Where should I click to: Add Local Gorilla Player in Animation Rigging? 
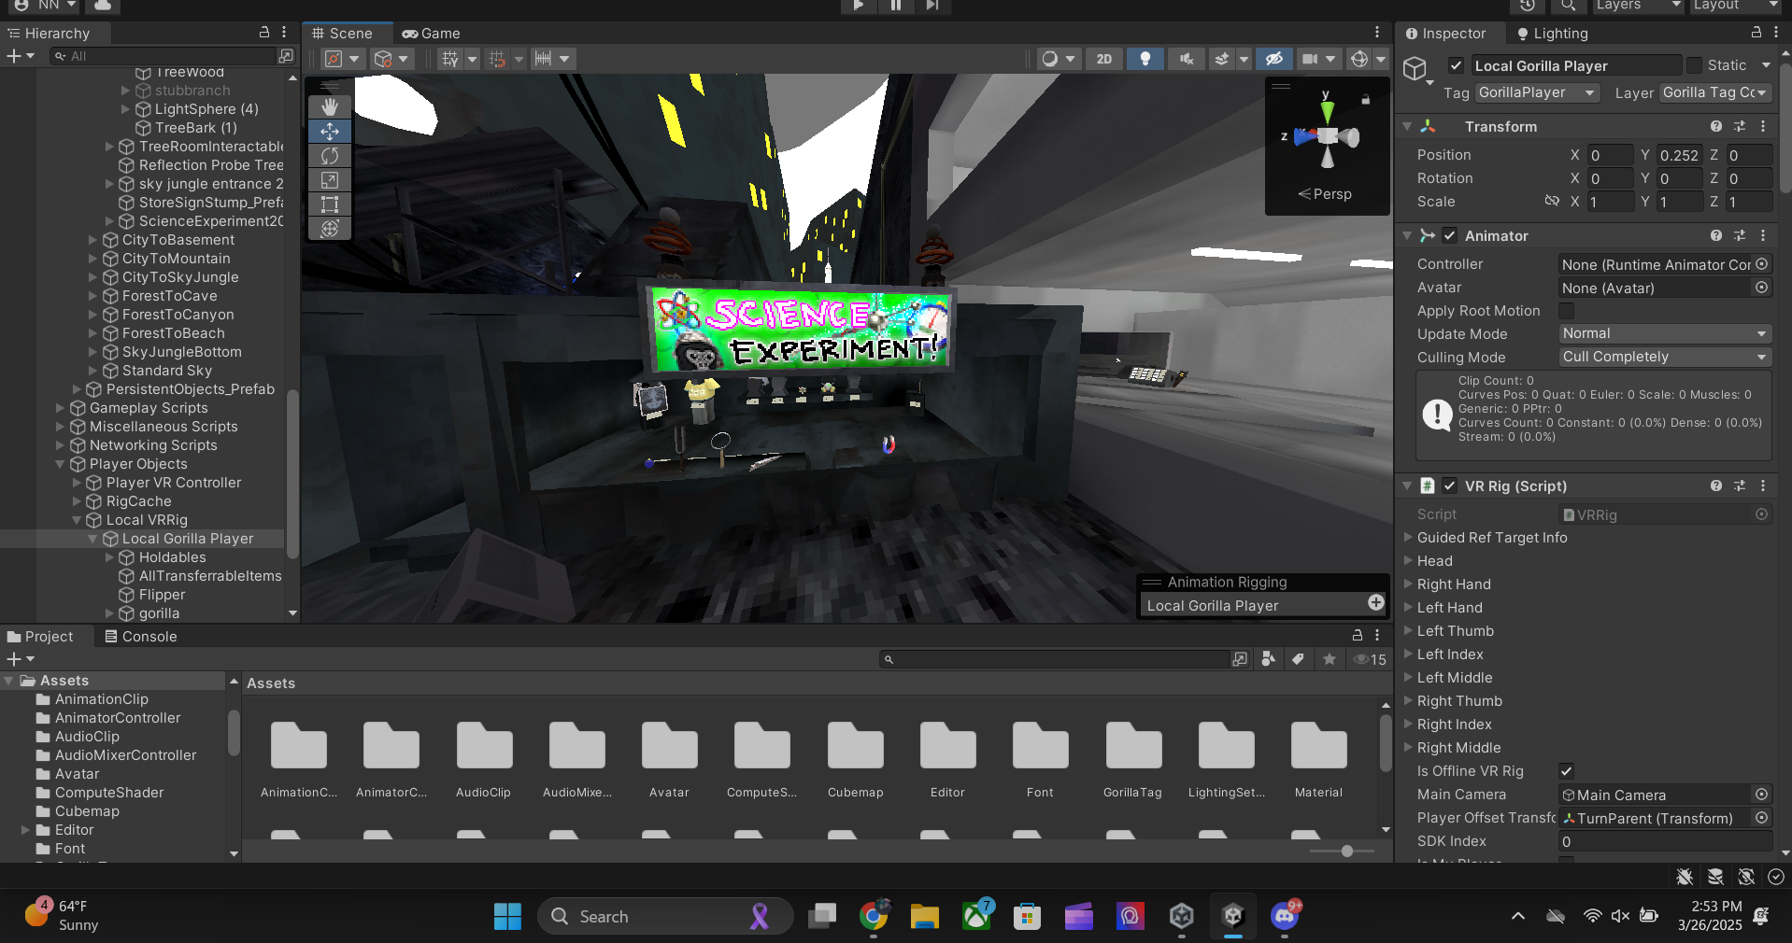pos(1376,603)
